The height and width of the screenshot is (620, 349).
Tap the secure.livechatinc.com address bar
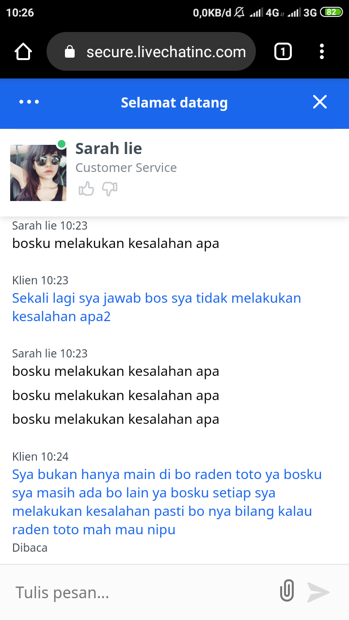[166, 52]
